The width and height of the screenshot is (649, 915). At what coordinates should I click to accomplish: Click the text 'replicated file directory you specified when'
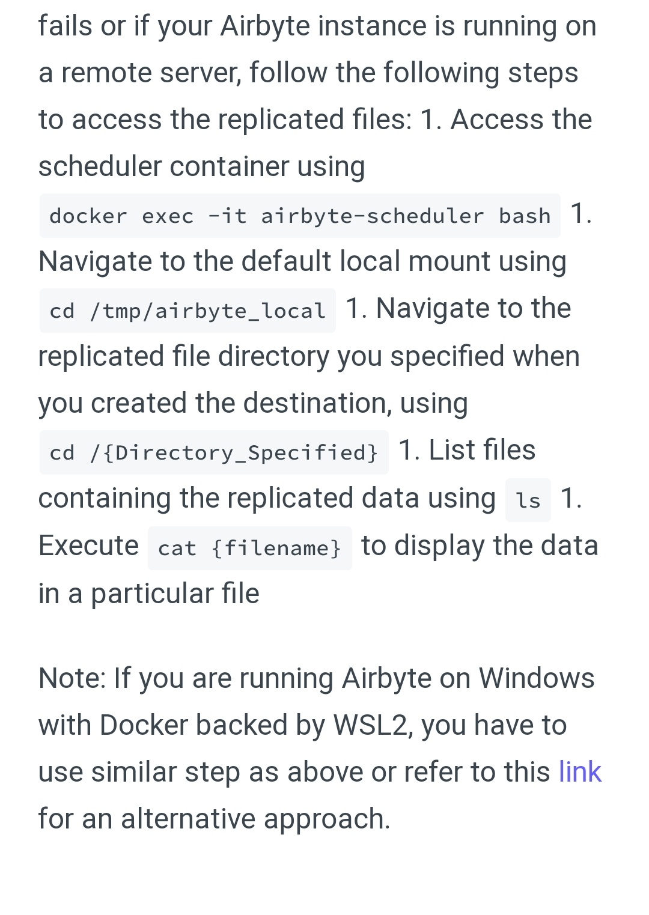pos(309,357)
